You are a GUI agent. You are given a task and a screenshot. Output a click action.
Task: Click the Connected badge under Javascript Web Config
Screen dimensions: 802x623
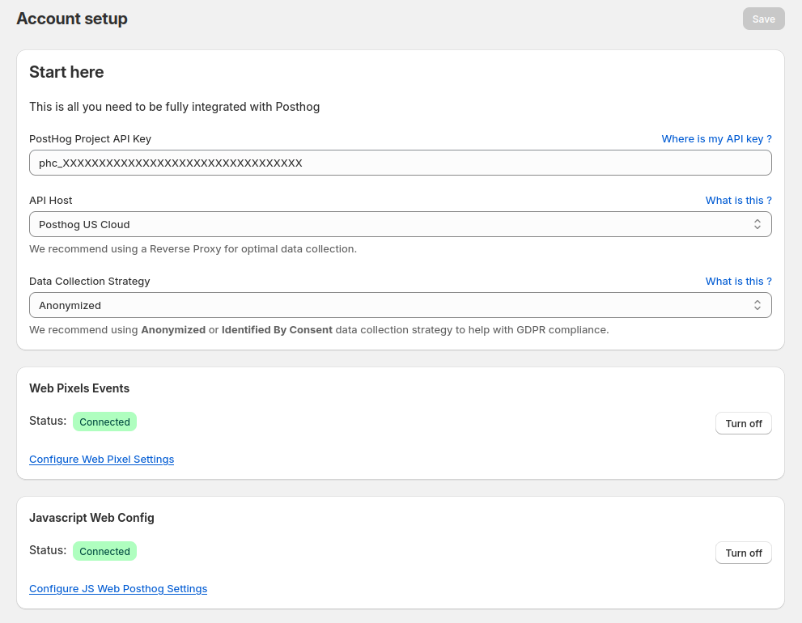(104, 551)
